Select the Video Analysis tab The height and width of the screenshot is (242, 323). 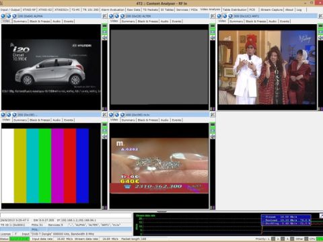coord(210,9)
